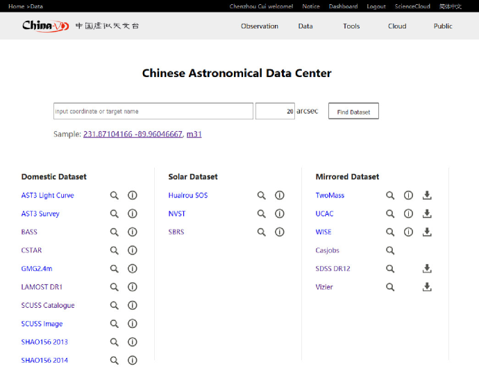Download the Vizier dataset

point(427,287)
